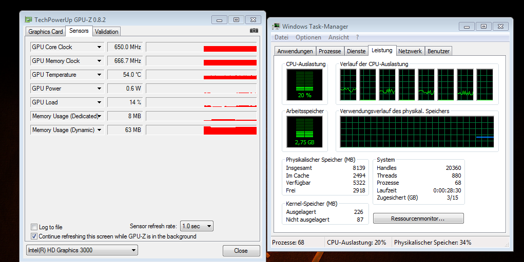Click the last CPU core history graph
Image resolution: width=524 pixels, height=262 pixels.
point(484,84)
